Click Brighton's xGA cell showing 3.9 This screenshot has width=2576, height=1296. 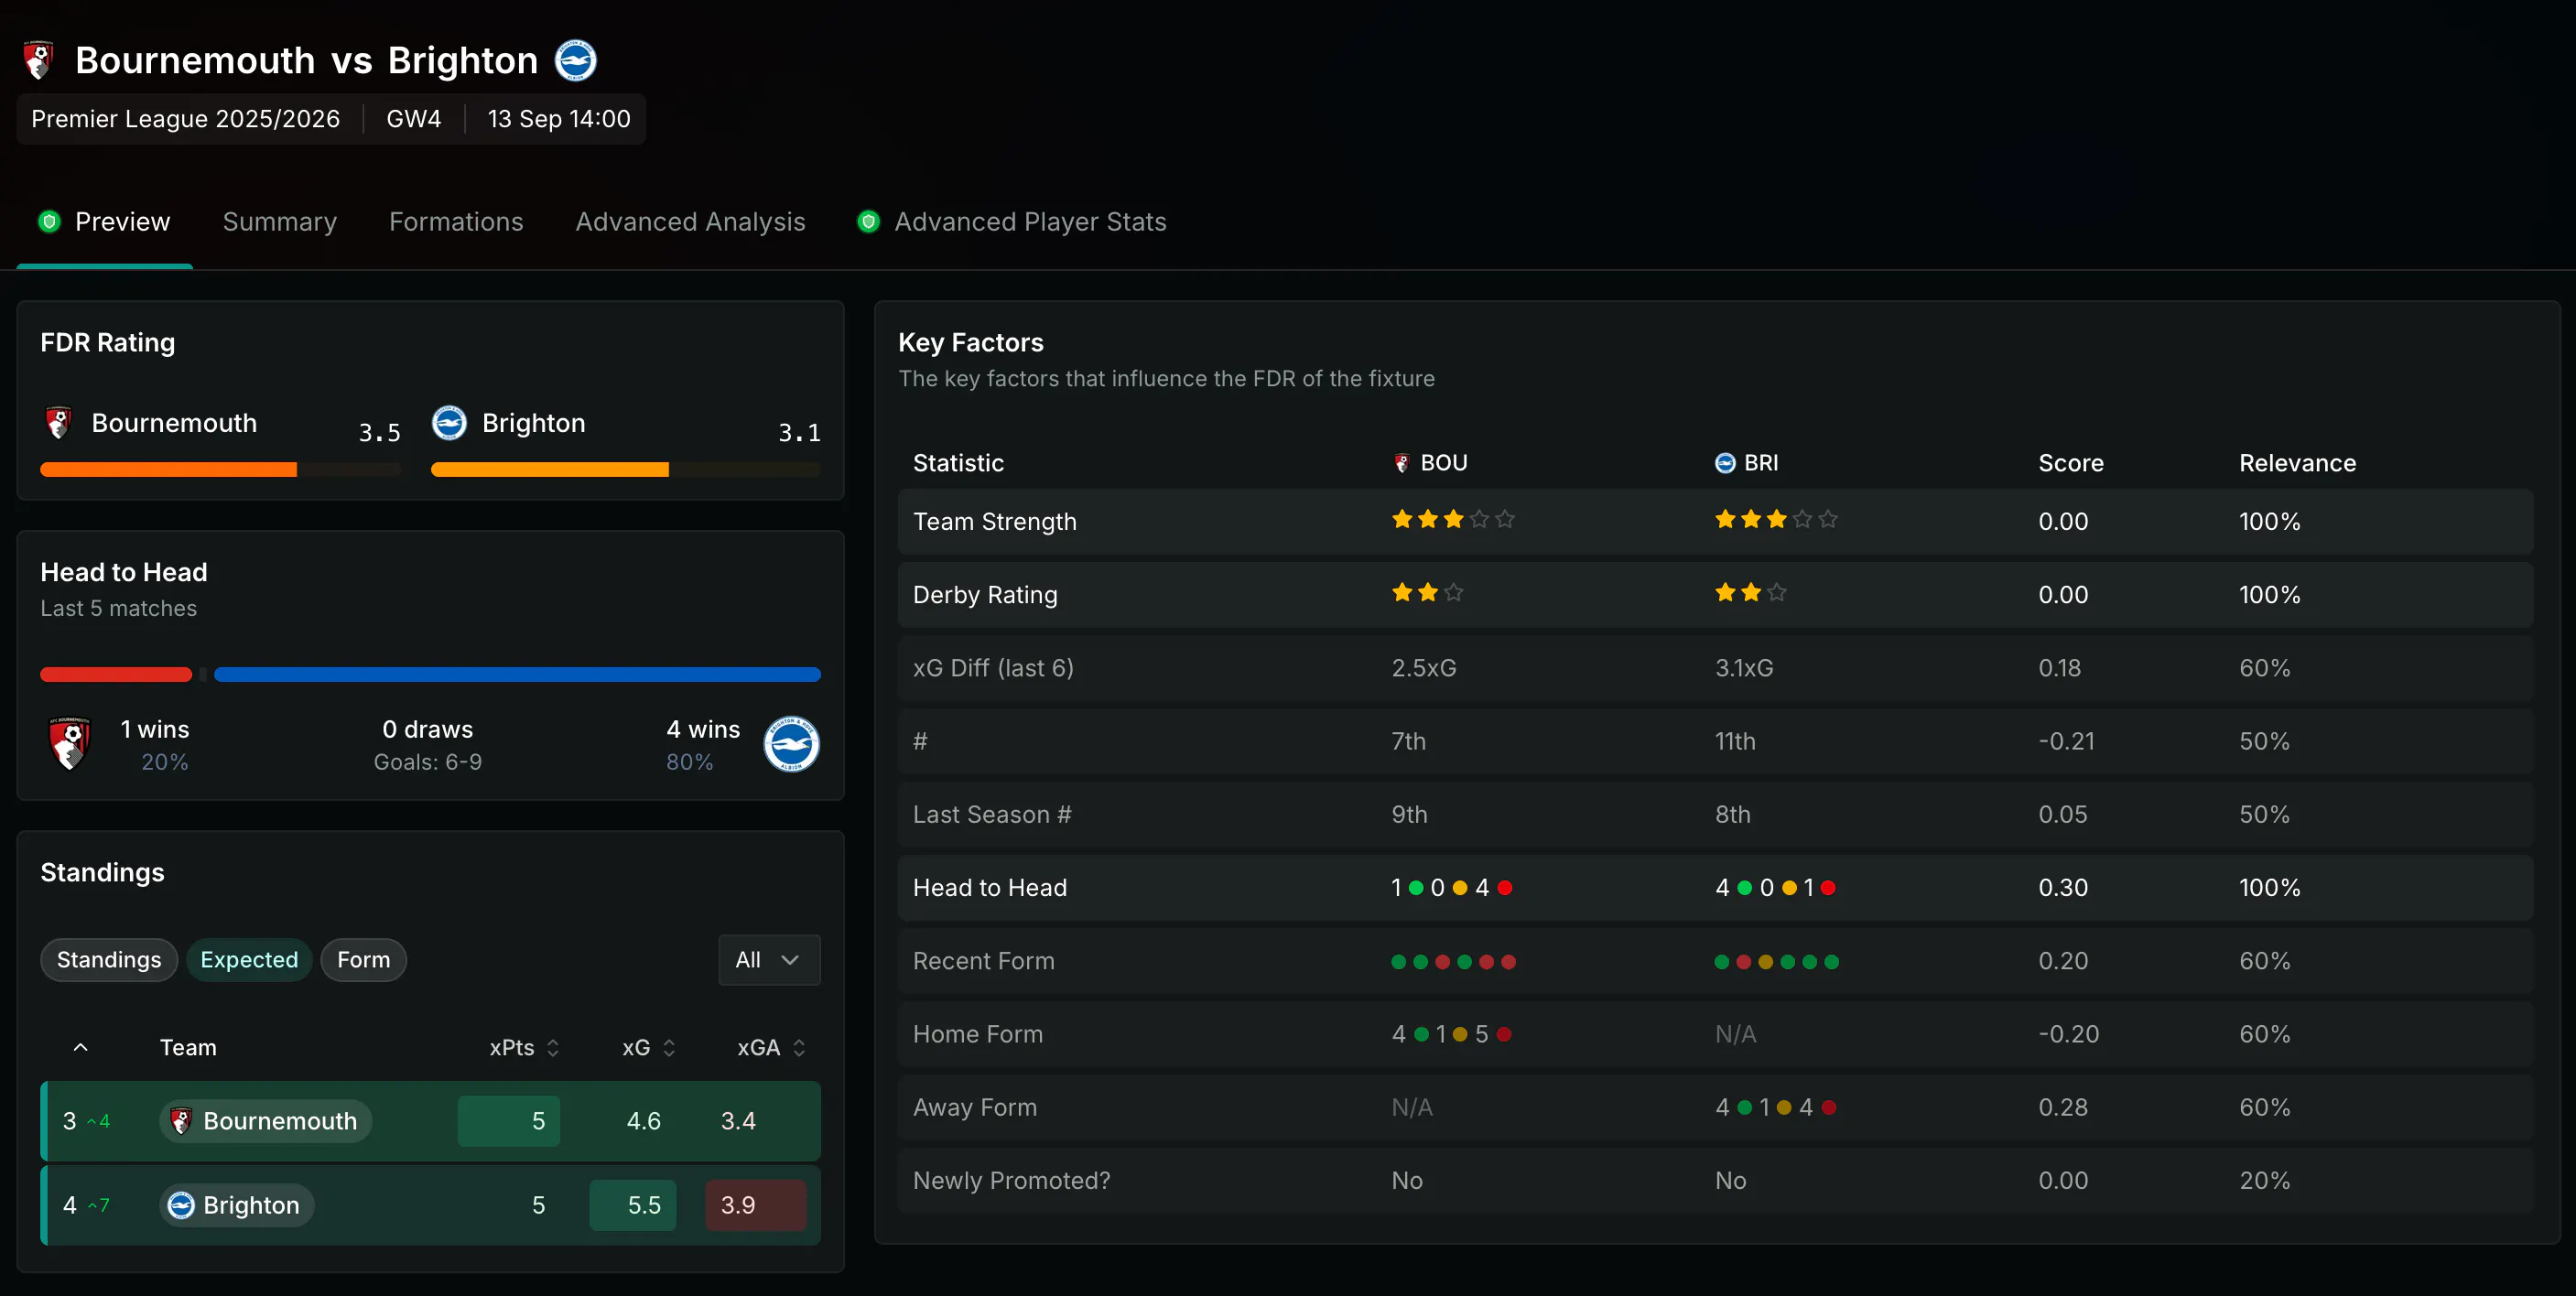coord(755,1205)
